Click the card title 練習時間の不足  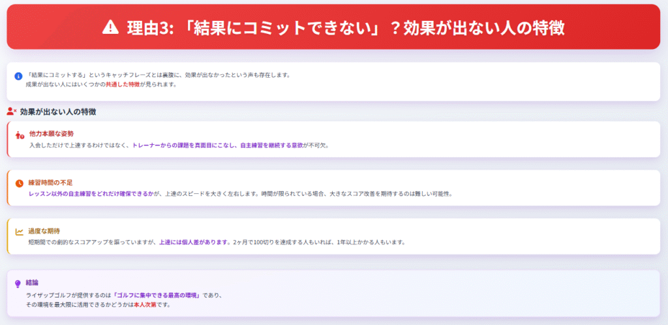tap(51, 182)
